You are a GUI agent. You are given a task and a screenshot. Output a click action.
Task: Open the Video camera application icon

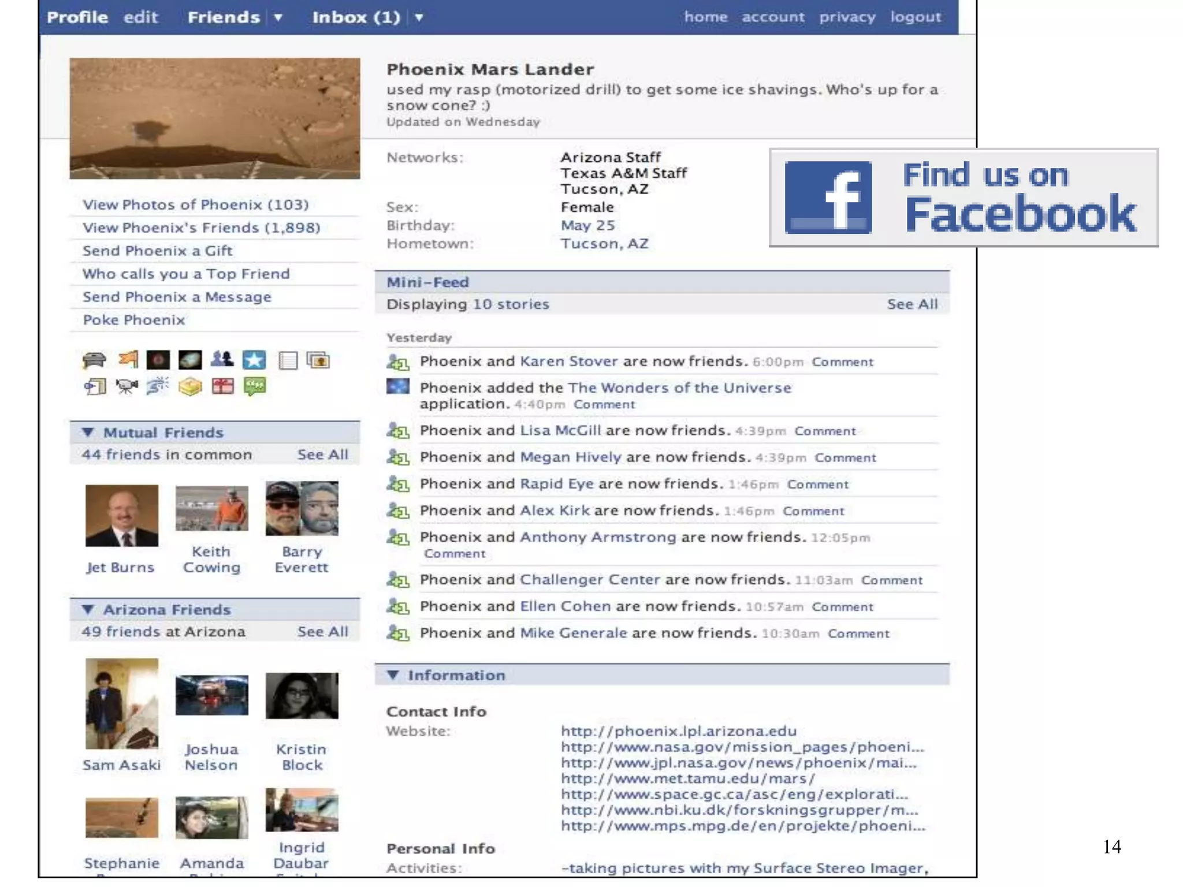click(x=127, y=386)
